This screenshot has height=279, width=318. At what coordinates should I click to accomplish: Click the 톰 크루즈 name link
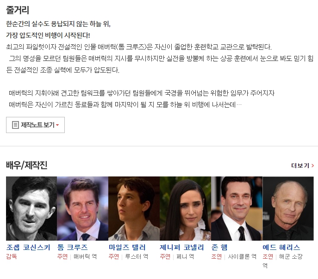coord(72,247)
